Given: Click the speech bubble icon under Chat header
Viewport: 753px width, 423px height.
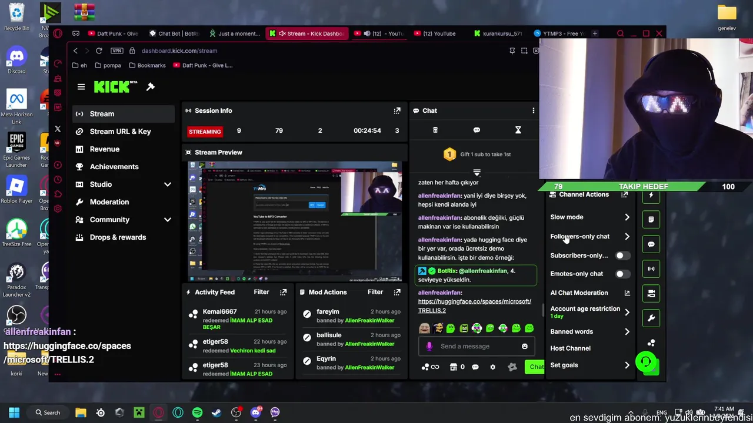Looking at the screenshot, I should click(477, 130).
